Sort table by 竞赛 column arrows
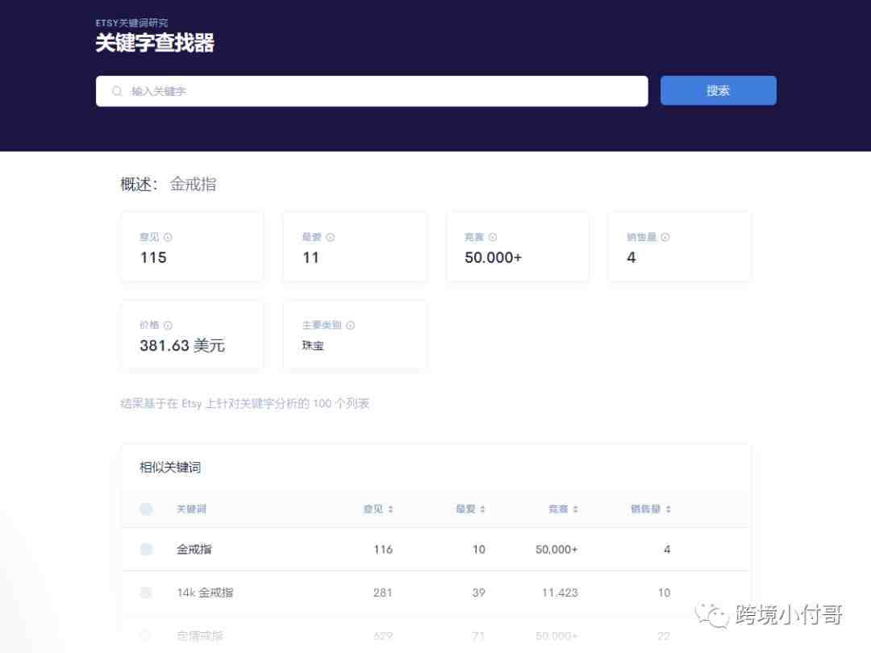This screenshot has width=871, height=653. (576, 510)
